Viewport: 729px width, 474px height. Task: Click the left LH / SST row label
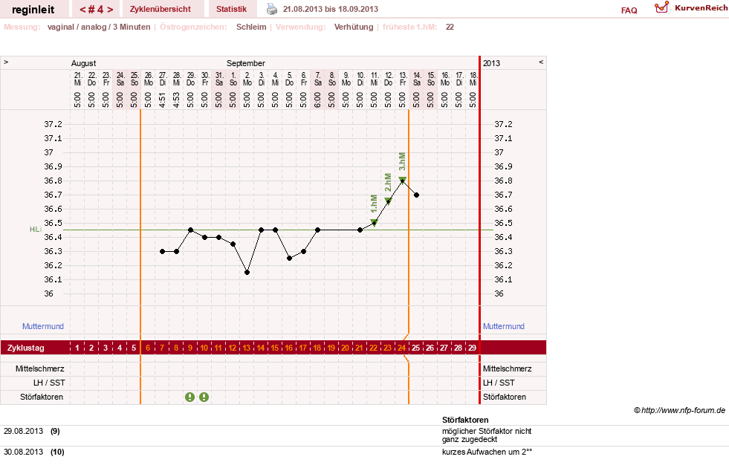pos(49,383)
